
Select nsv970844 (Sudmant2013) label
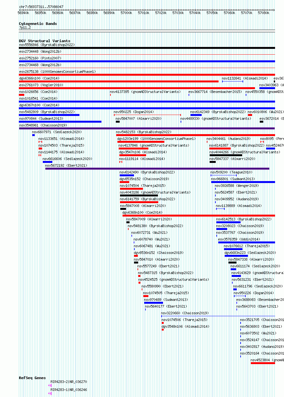click(x=41, y=118)
